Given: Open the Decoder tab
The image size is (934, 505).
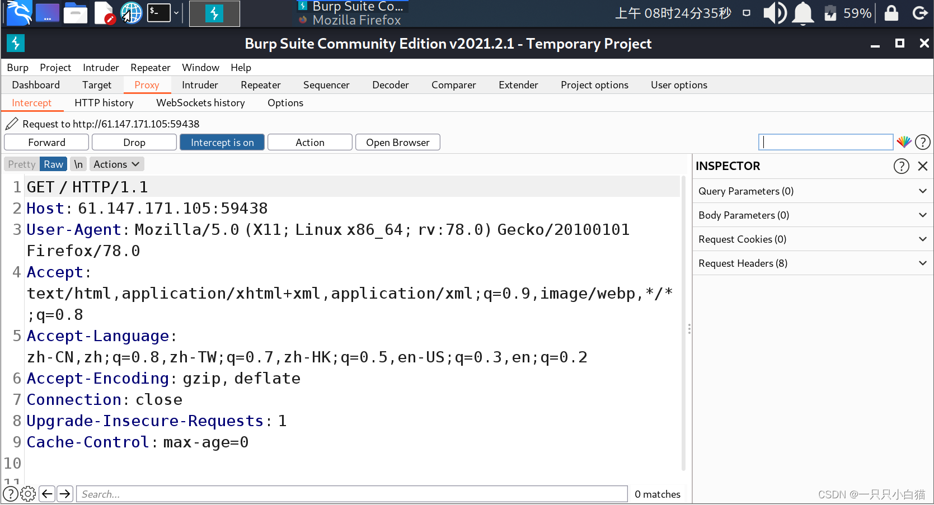Looking at the screenshot, I should [x=391, y=85].
